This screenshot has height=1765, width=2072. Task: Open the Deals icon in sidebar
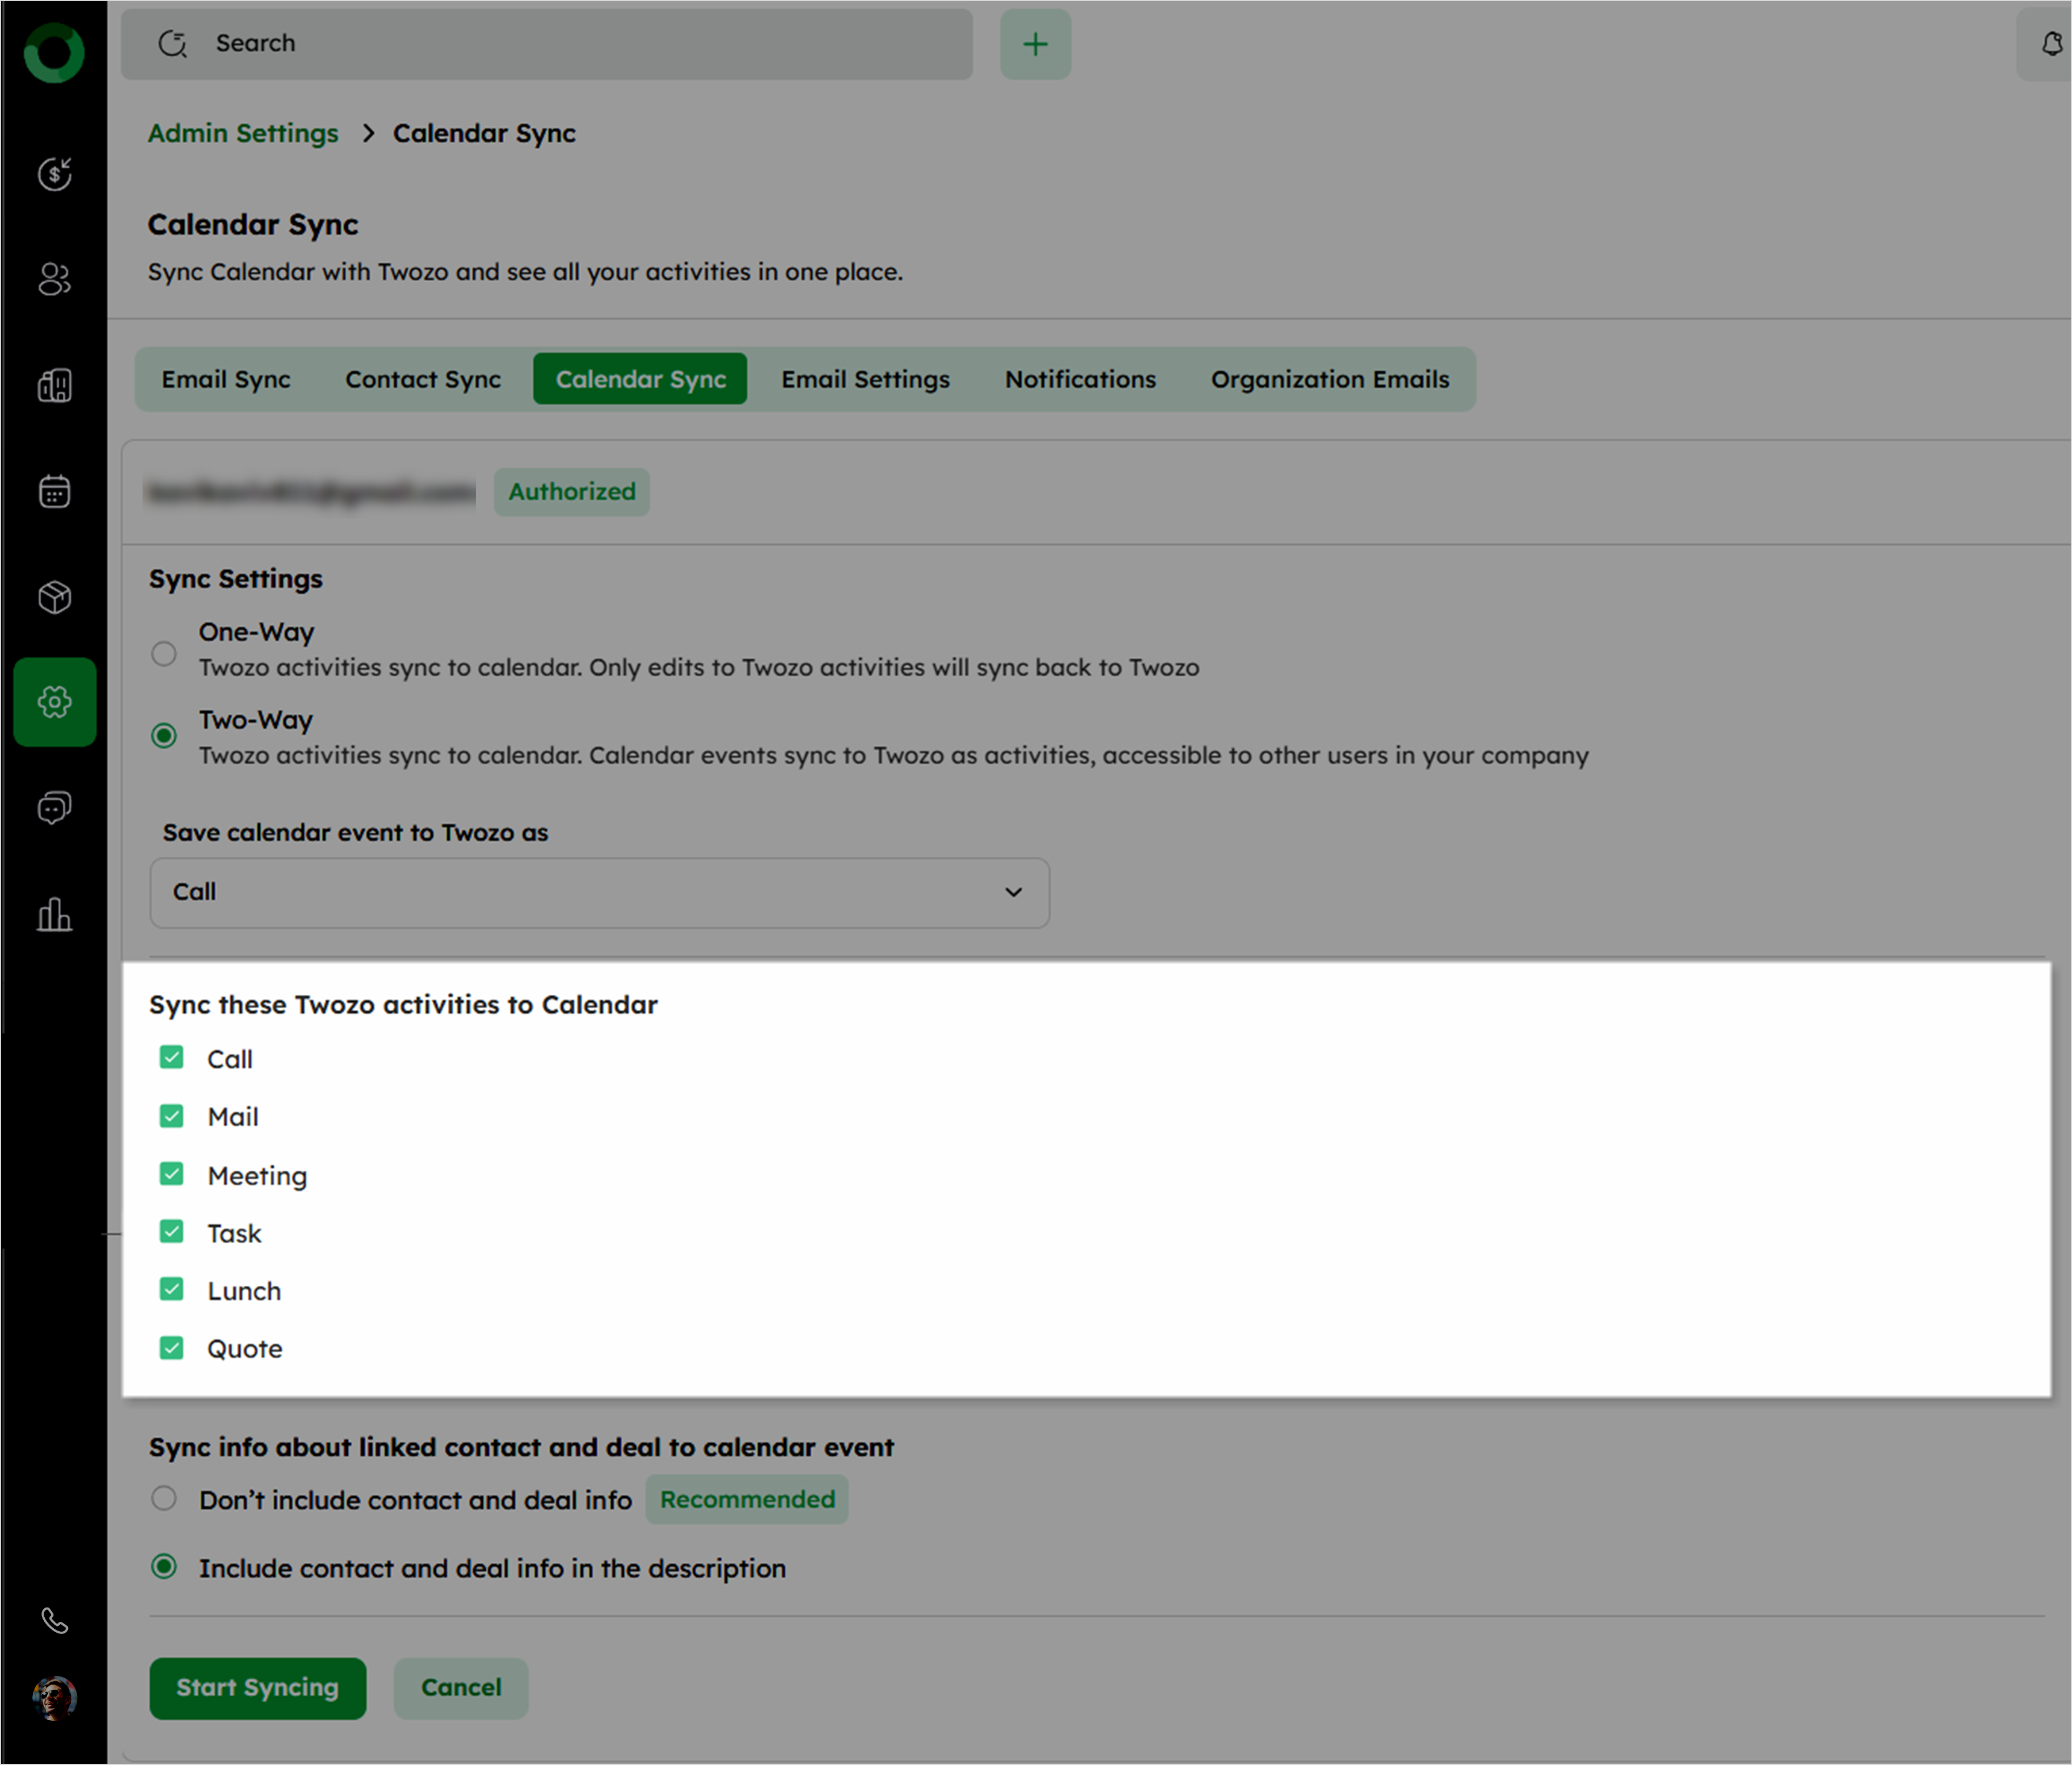coord(54,174)
